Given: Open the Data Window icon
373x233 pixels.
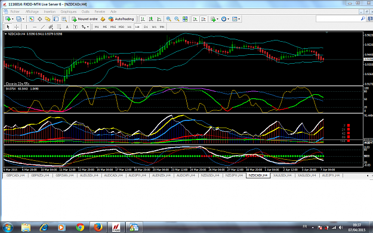Looking at the screenshot, I should 39,19.
